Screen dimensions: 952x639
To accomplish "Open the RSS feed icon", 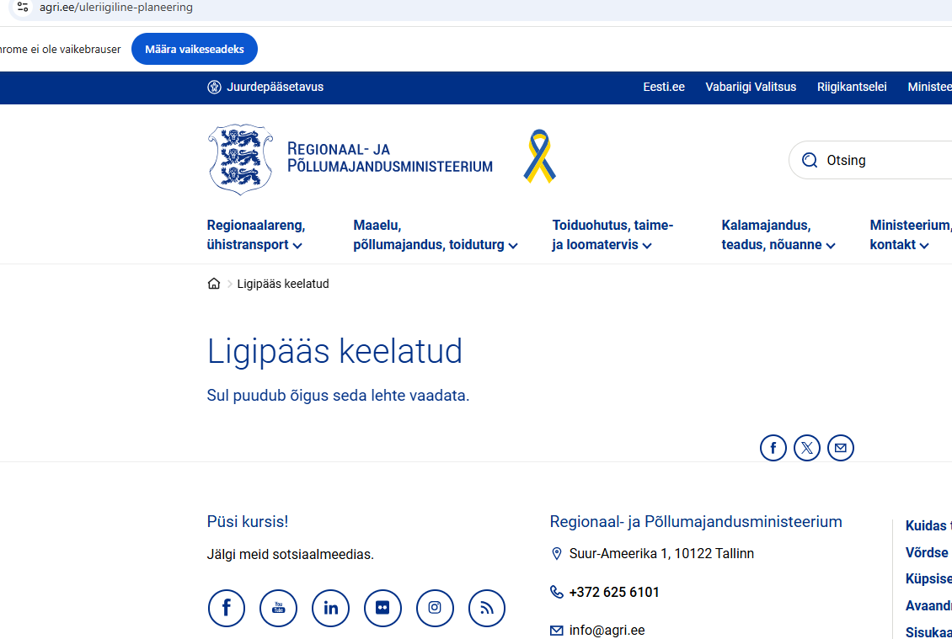I will click(x=487, y=608).
